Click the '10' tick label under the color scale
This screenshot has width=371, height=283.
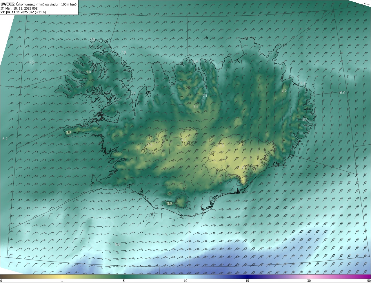[x=185, y=281]
